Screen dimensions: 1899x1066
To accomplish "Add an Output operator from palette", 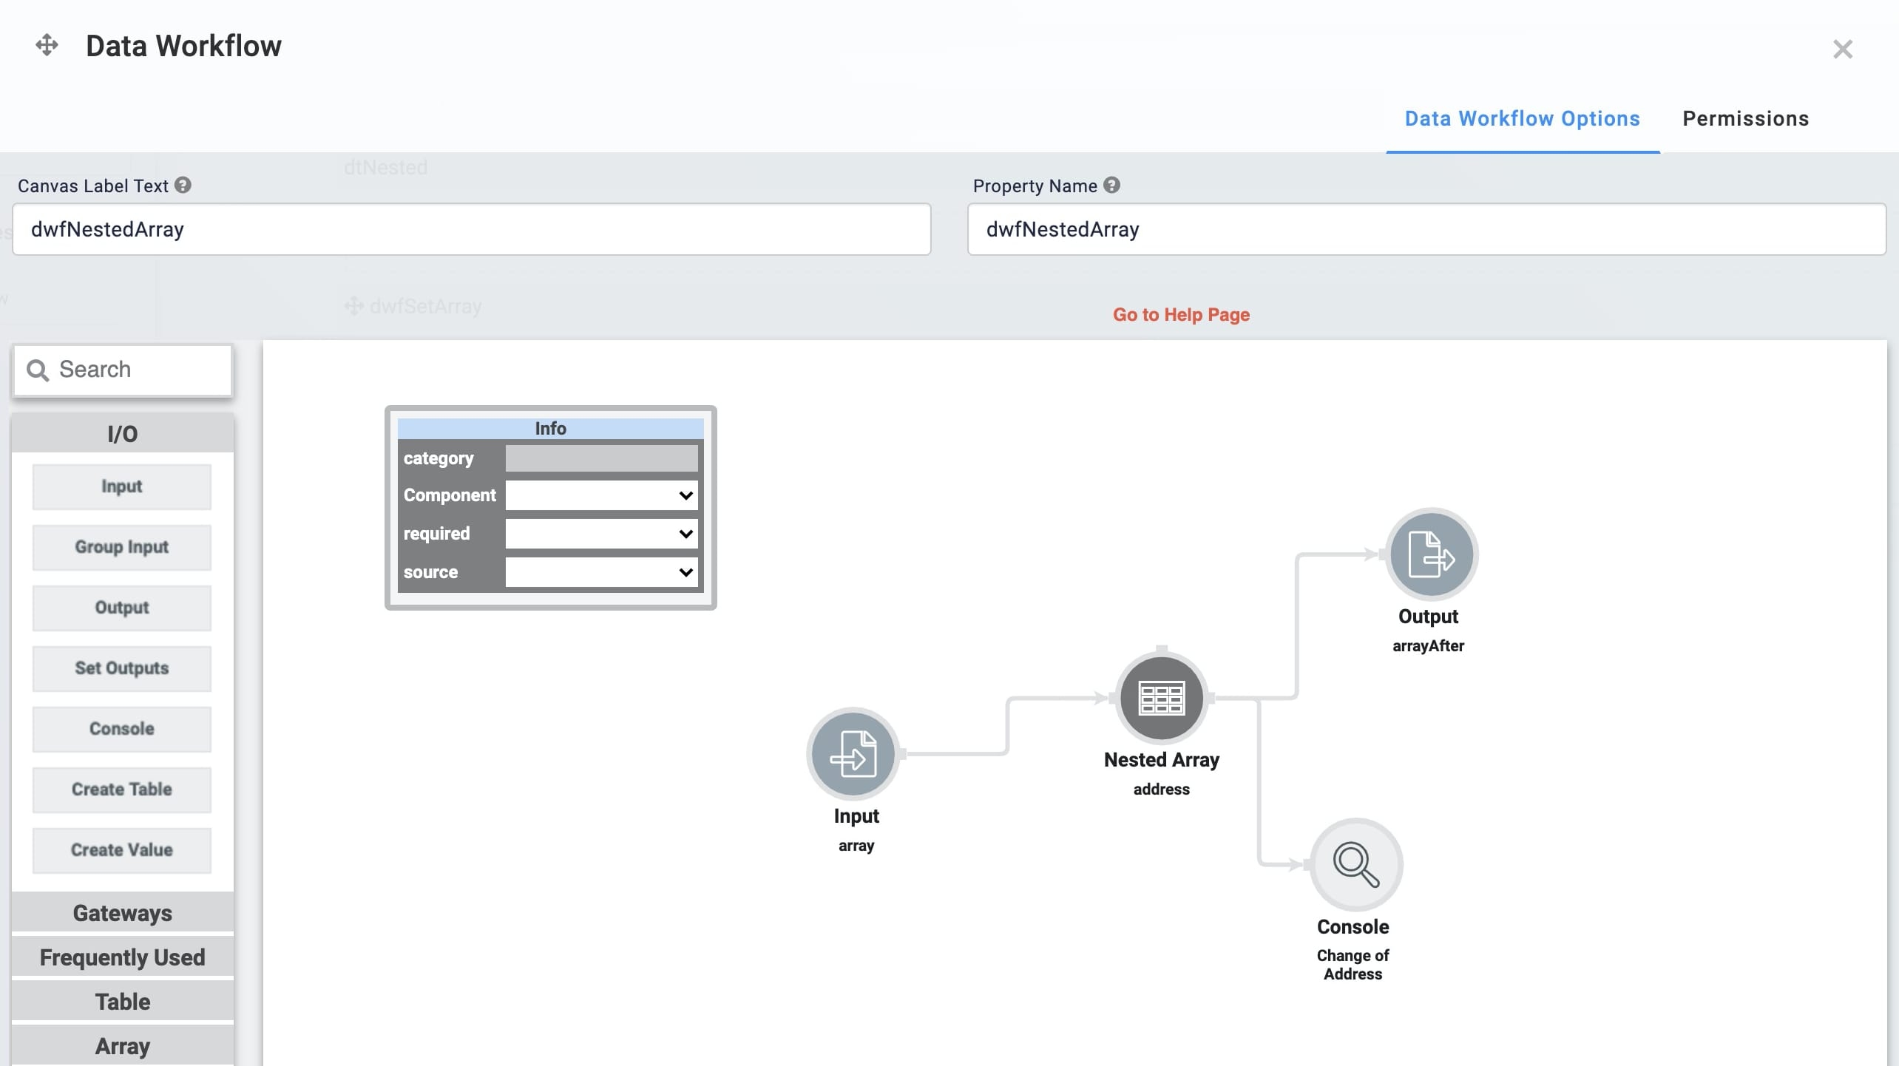I will [x=122, y=608].
